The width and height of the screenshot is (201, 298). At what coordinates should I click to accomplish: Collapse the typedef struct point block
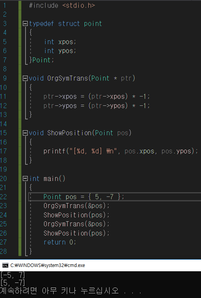(x=25, y=24)
